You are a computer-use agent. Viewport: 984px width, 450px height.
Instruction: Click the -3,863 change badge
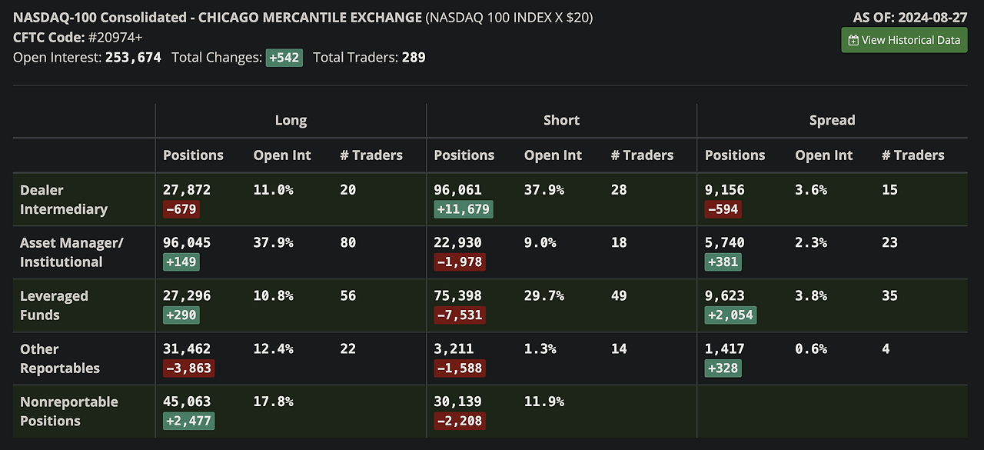[x=188, y=368]
